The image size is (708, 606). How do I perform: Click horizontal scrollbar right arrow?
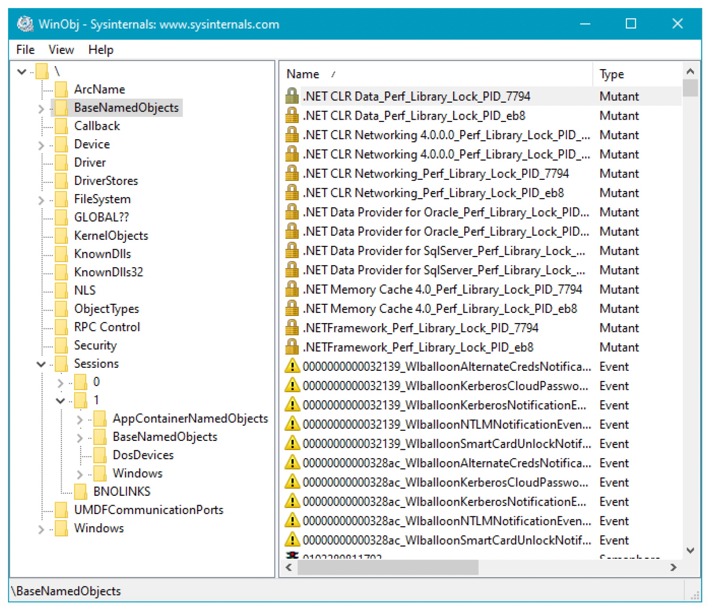coord(673,568)
